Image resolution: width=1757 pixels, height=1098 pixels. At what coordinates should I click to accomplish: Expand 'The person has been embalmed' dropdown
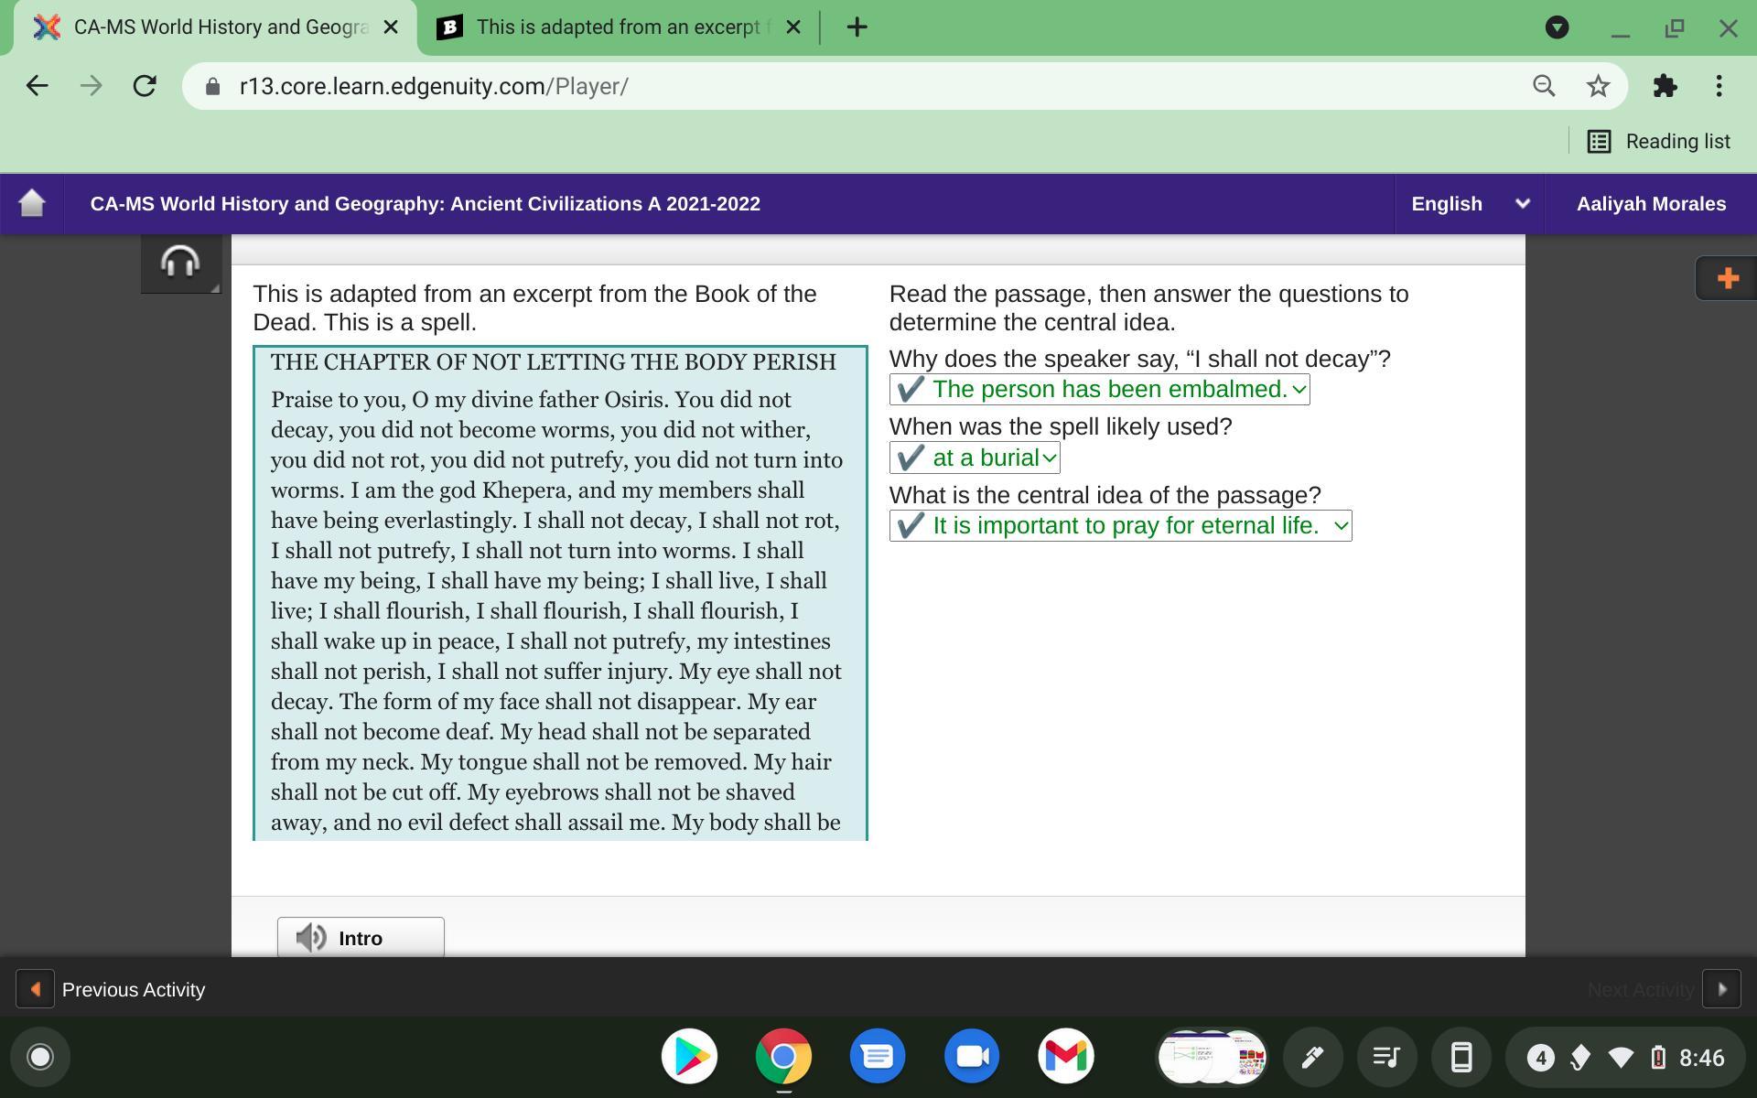pos(1099,390)
